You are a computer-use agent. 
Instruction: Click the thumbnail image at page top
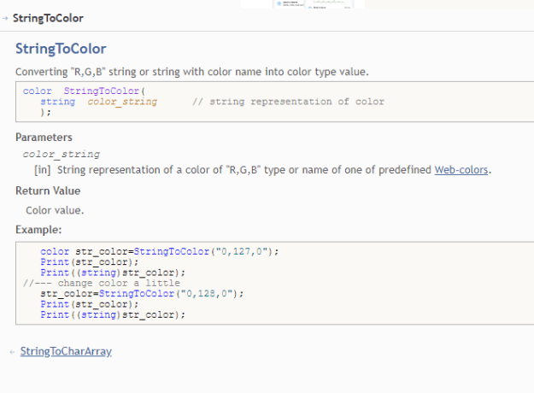pos(302,3)
